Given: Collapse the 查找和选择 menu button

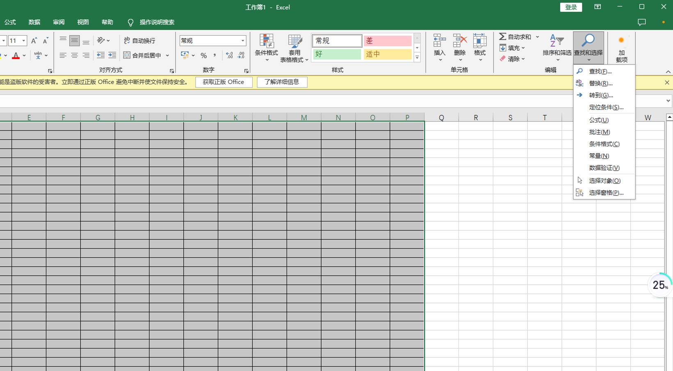Looking at the screenshot, I should click(x=588, y=48).
